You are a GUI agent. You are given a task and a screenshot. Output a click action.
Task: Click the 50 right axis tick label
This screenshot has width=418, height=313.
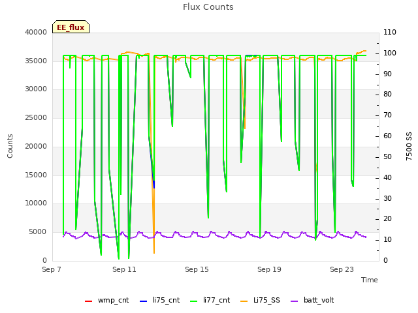[387, 156]
